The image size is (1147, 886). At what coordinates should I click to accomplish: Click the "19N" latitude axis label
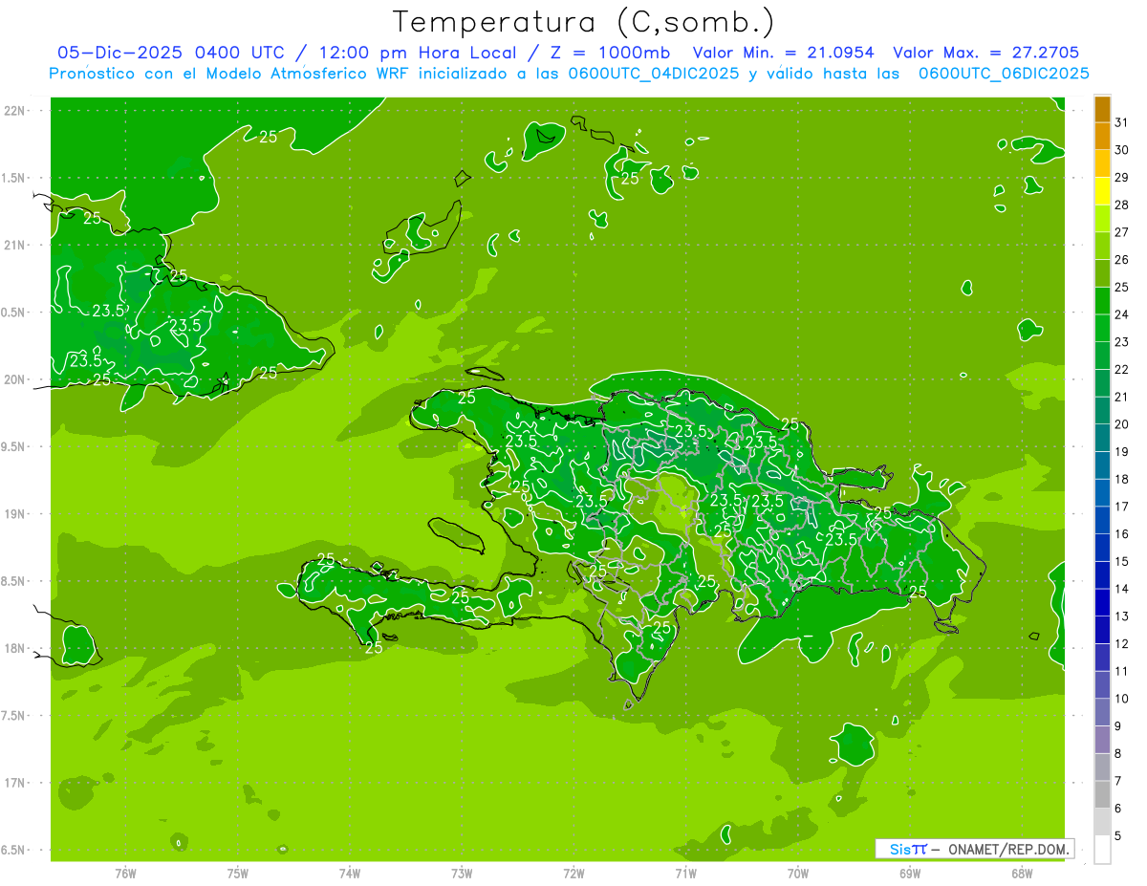click(x=14, y=514)
